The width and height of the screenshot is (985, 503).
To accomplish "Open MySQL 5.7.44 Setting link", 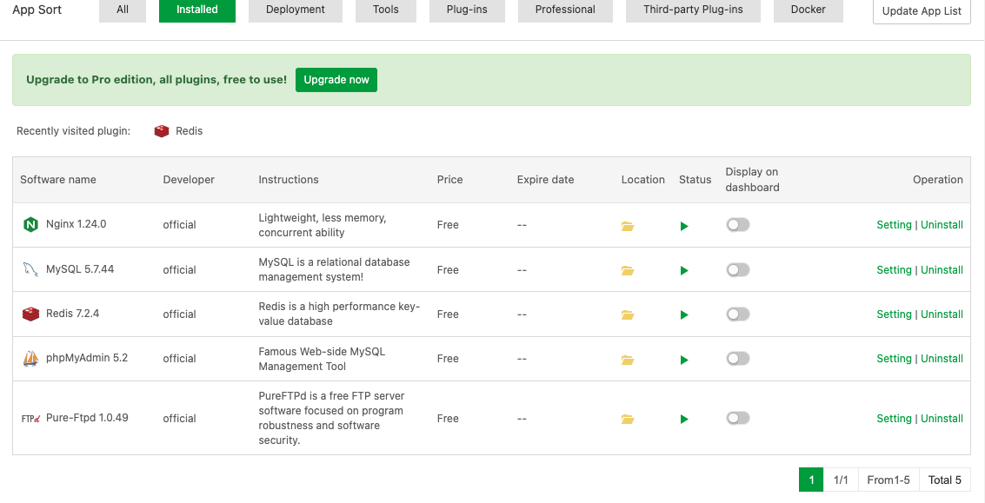I will 894,270.
